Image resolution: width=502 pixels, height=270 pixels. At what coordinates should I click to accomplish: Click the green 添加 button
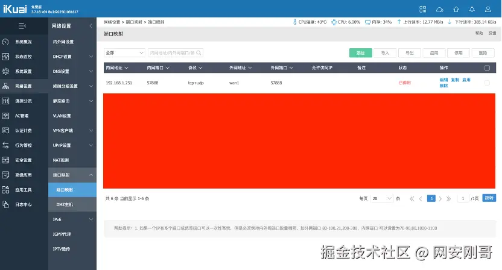coord(360,53)
